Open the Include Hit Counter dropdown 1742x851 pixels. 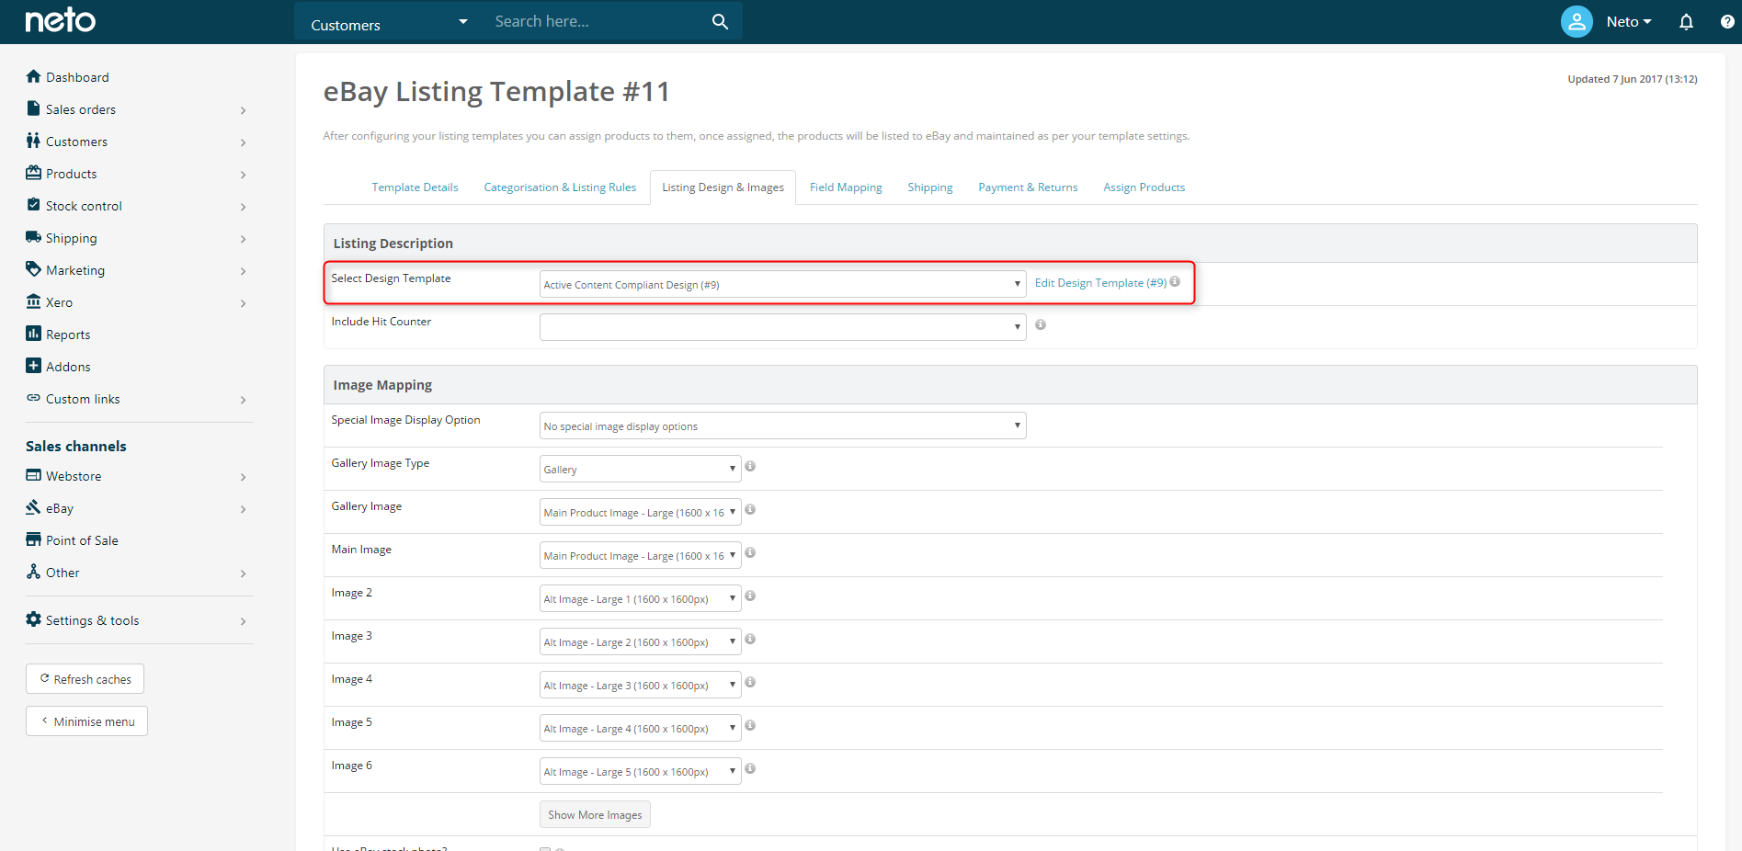782,327
